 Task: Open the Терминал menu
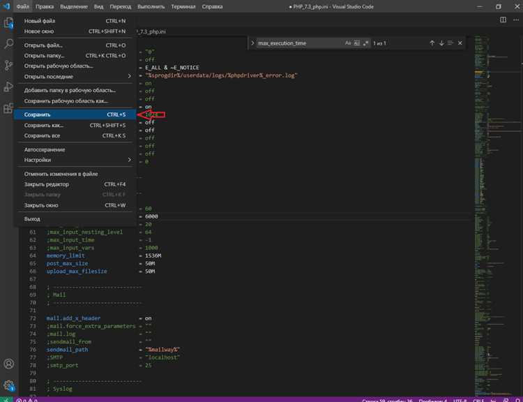click(x=183, y=6)
